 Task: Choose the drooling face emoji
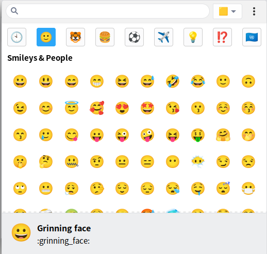198,189
